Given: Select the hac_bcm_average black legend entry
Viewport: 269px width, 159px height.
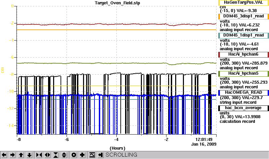Looking at the screenshot, I should [243, 108].
